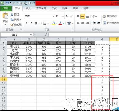Click the insert function fx icon

tap(46, 35)
